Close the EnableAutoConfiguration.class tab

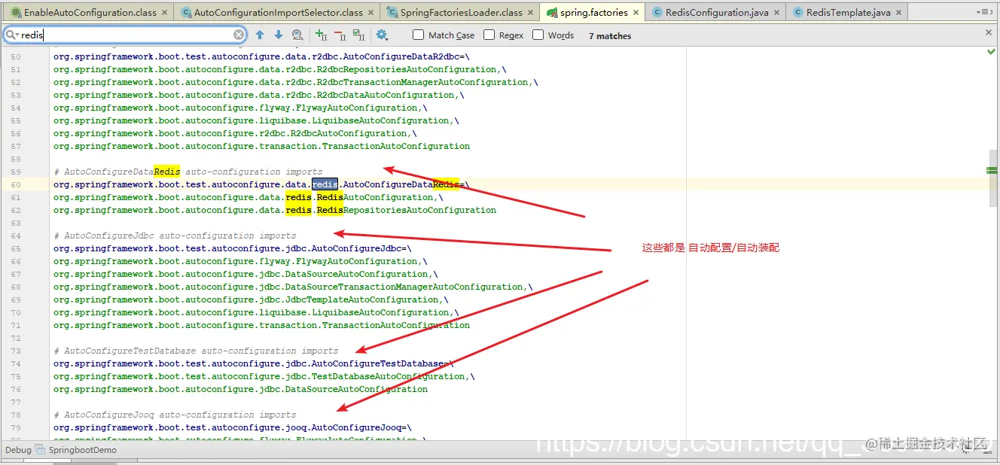(165, 13)
